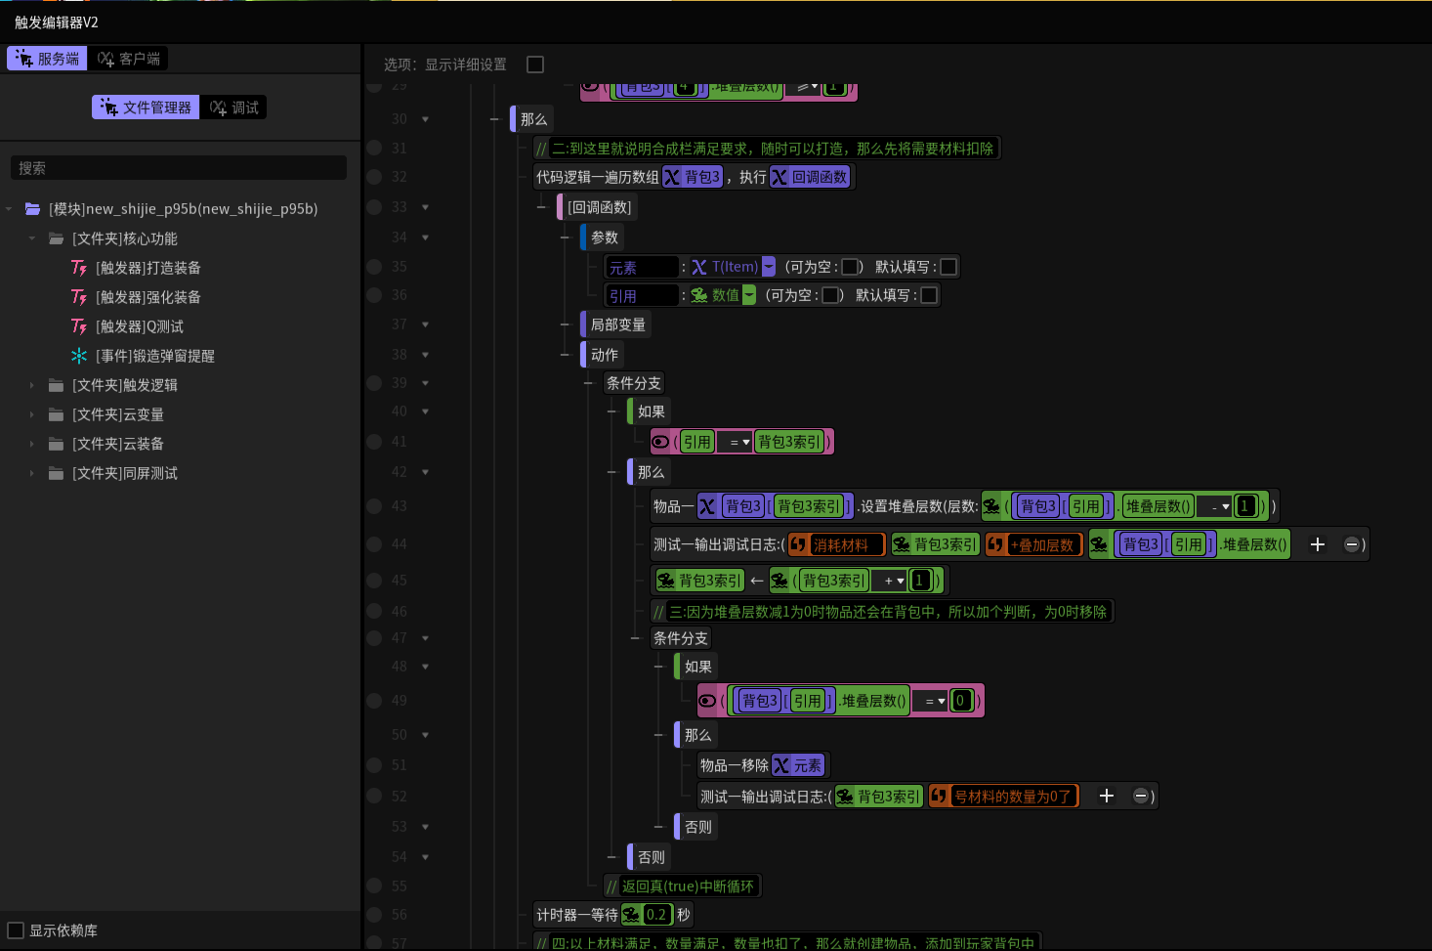The image size is (1432, 951).
Task: Open the = operator dropdown on line 49
Action: click(x=930, y=701)
